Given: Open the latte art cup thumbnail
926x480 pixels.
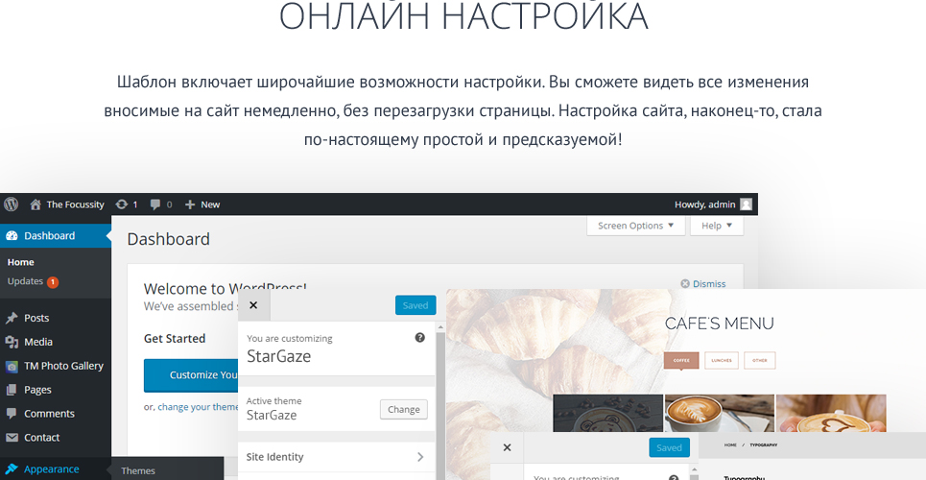Looking at the screenshot, I should click(x=720, y=414).
